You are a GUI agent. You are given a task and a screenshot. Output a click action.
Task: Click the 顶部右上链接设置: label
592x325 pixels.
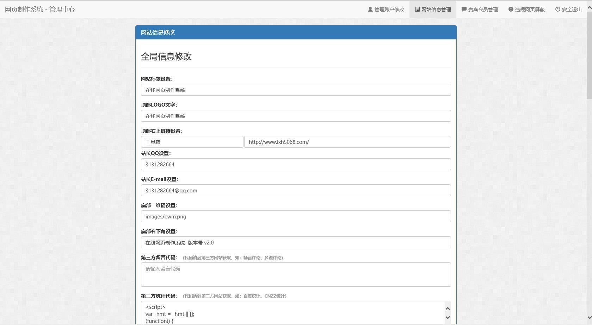click(x=162, y=131)
